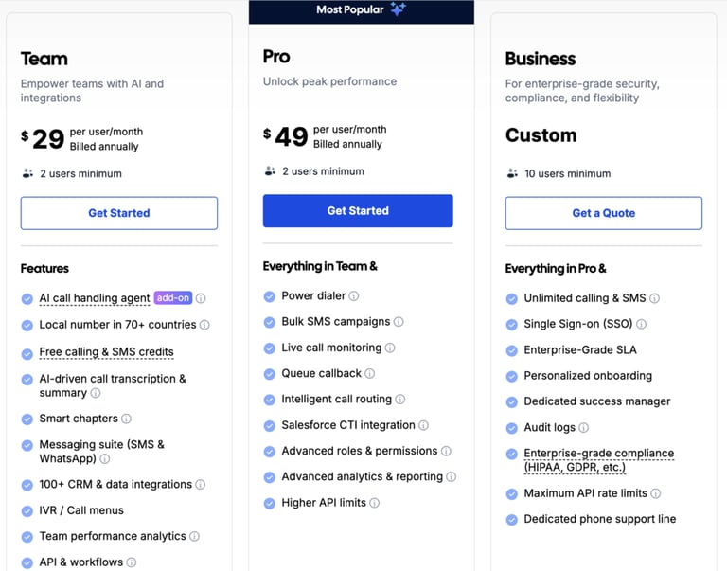Click info icon next to Audit logs
The height and width of the screenshot is (571, 727).
(584, 428)
